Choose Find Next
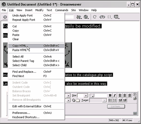Image resolution: width=141 pixels, height=124 pixels. [x=36, y=76]
